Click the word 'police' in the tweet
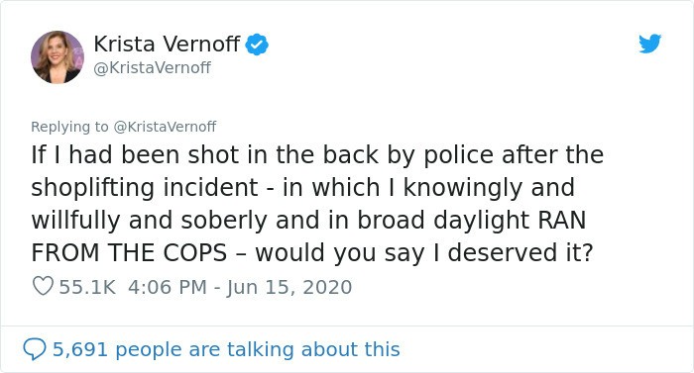This screenshot has height=373, width=694. (x=458, y=156)
